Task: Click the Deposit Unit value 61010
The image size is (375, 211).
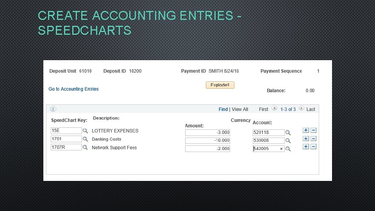Action: (x=86, y=71)
